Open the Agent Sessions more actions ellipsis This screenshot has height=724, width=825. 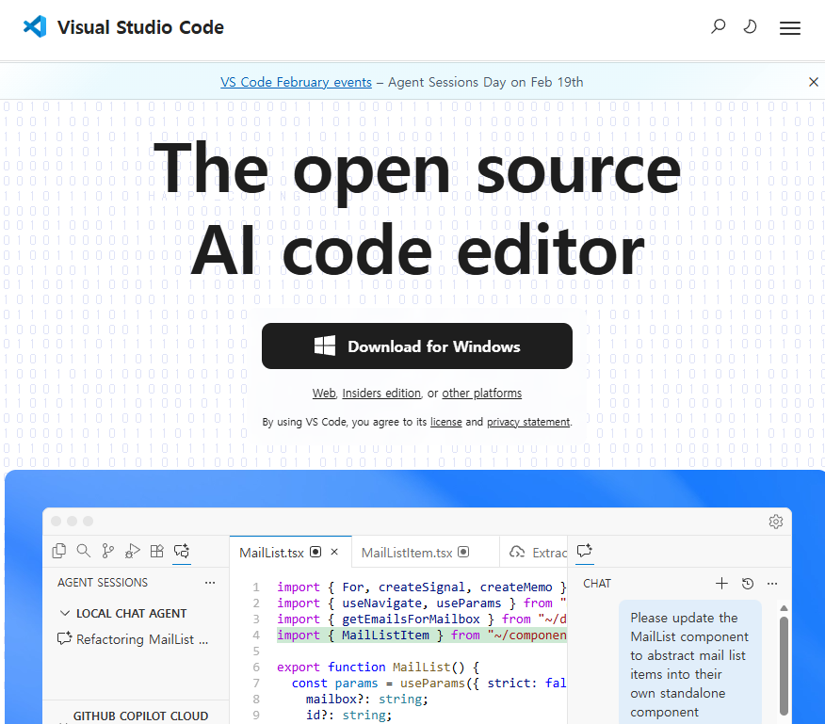(210, 583)
